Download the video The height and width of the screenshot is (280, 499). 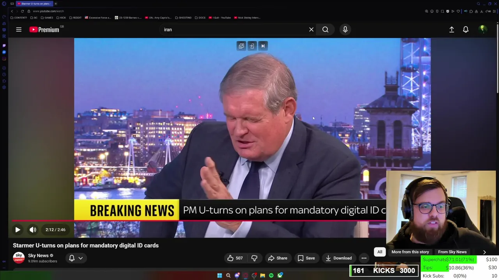tap(339, 258)
